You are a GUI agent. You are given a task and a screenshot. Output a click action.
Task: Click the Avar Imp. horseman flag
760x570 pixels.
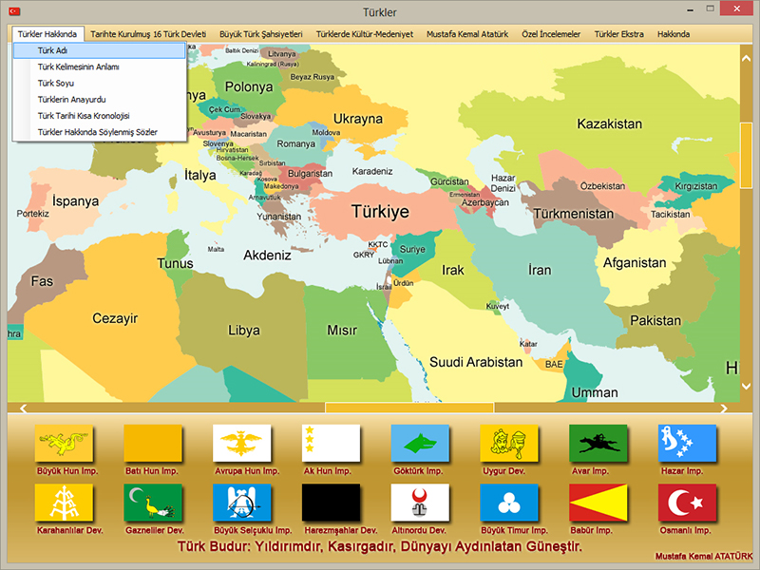(598, 444)
